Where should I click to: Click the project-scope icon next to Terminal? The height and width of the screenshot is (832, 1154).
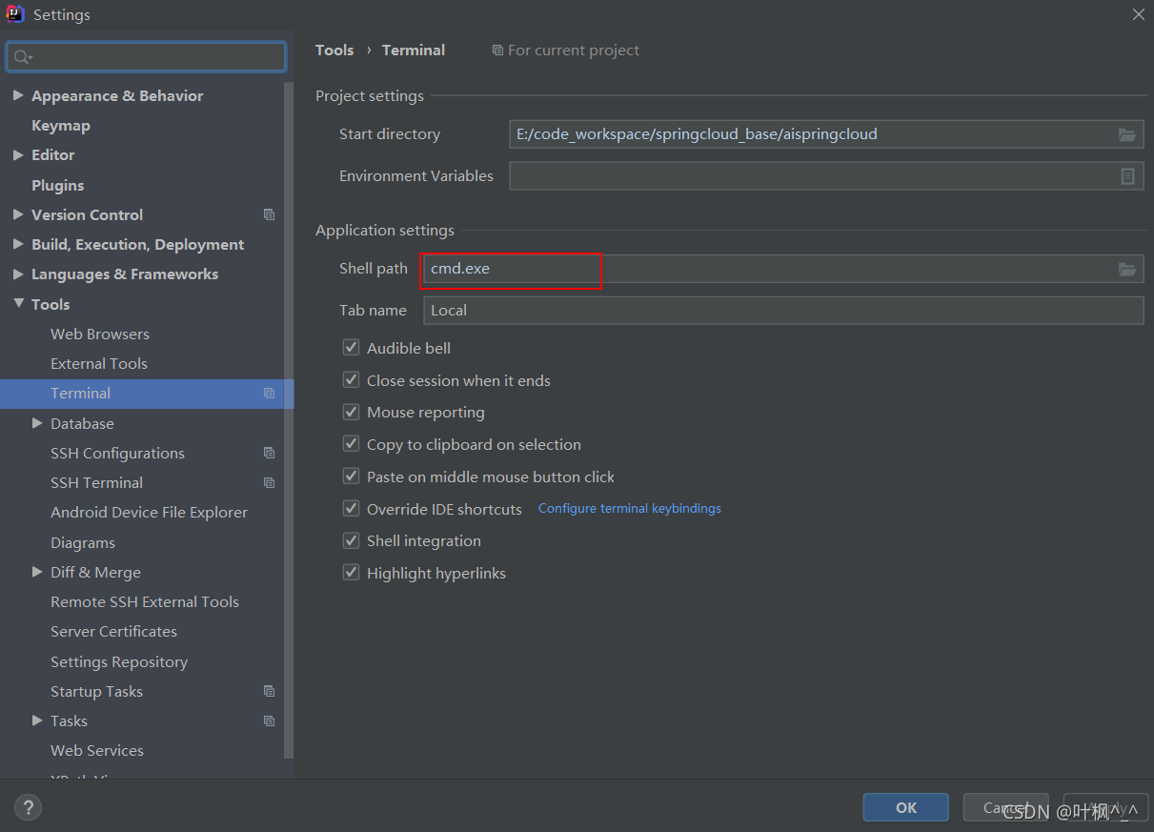pyautogui.click(x=269, y=394)
